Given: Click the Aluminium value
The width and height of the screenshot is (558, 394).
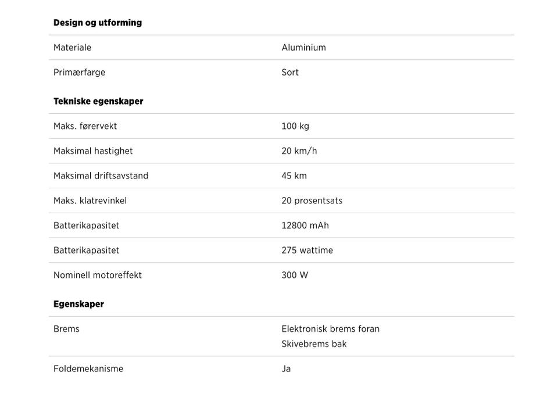Looking at the screenshot, I should click(303, 47).
